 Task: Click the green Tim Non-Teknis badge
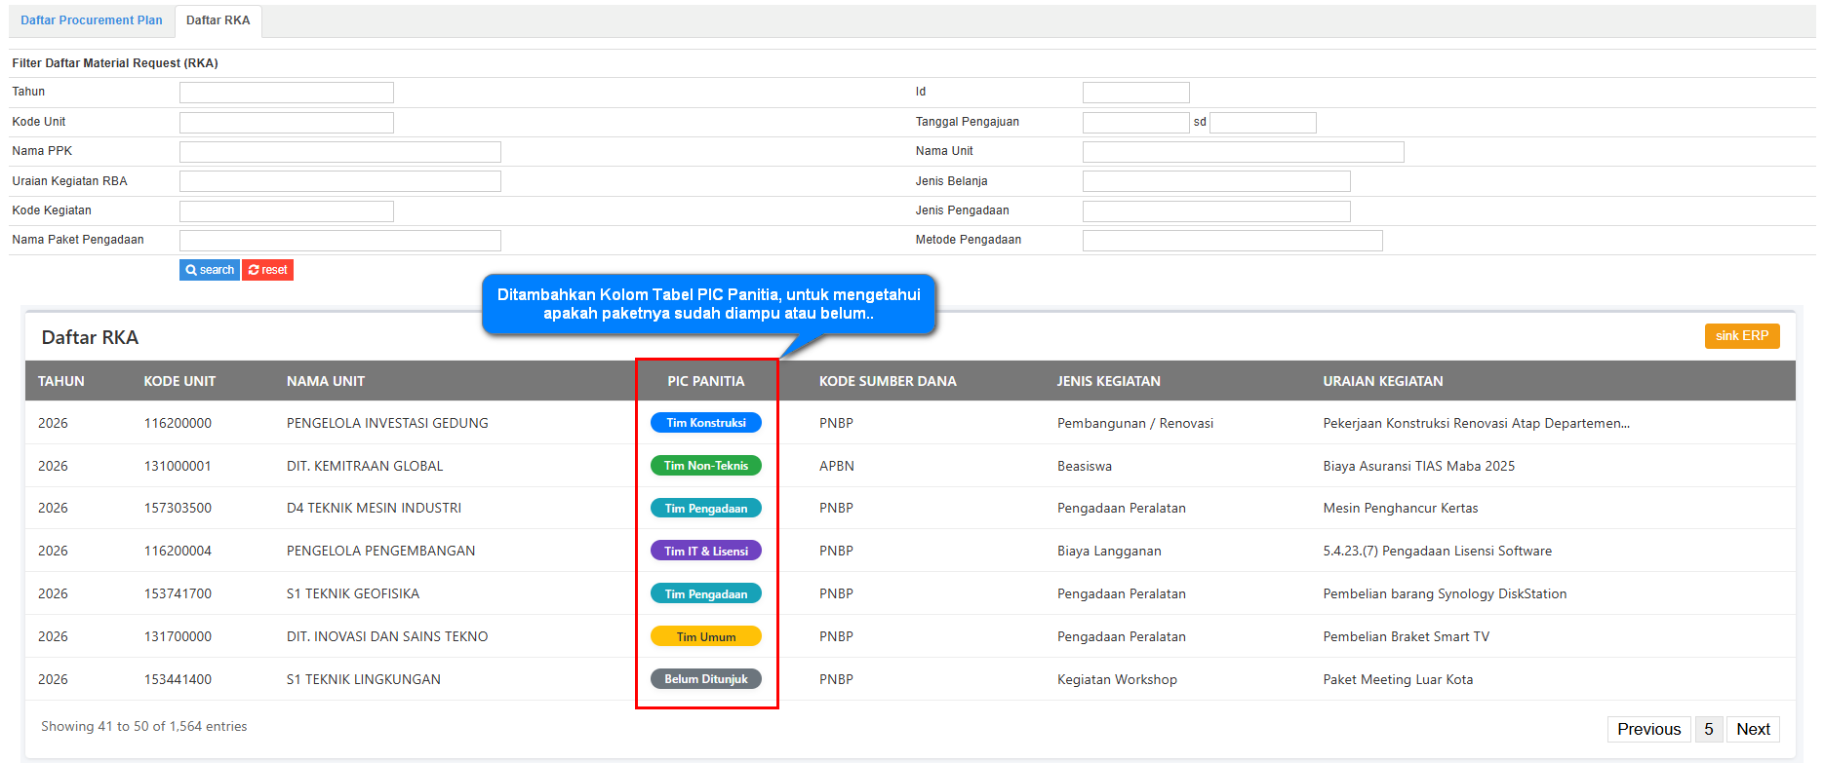pos(706,466)
